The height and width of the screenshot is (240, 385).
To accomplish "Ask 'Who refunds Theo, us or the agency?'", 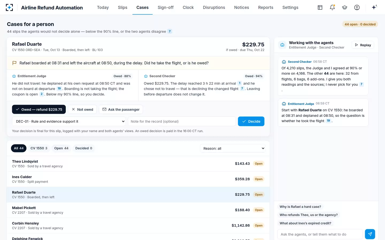I will (x=309, y=215).
